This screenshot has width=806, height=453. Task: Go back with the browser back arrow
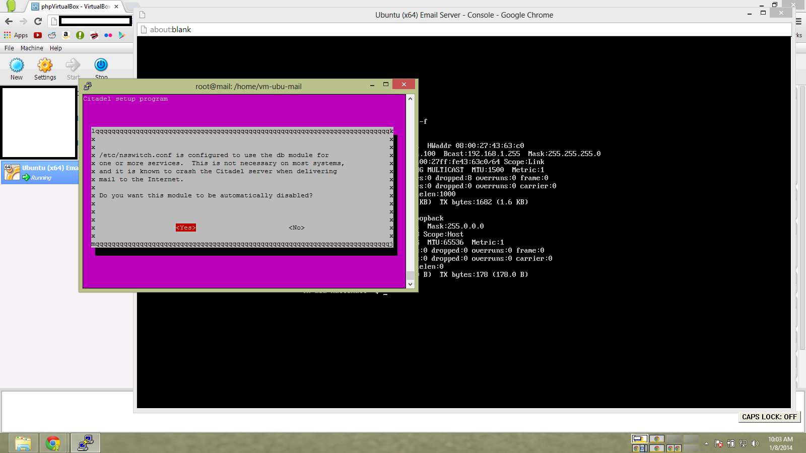coord(9,21)
